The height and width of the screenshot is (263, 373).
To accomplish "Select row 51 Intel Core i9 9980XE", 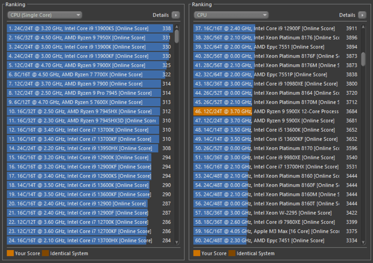I will coord(276,158).
